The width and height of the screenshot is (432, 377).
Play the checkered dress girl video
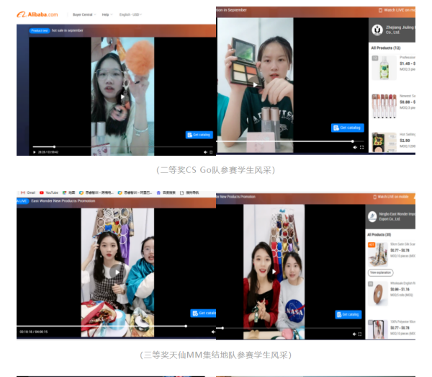(117, 272)
